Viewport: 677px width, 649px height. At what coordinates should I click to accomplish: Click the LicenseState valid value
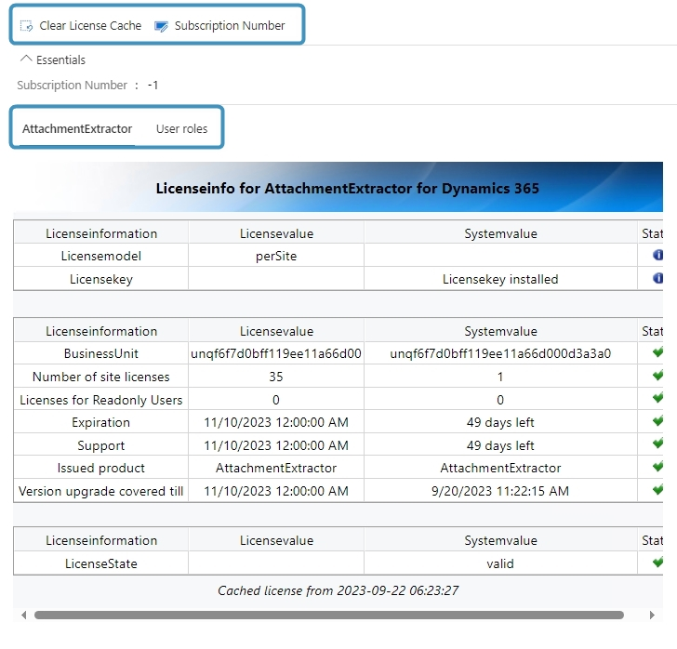(500, 563)
